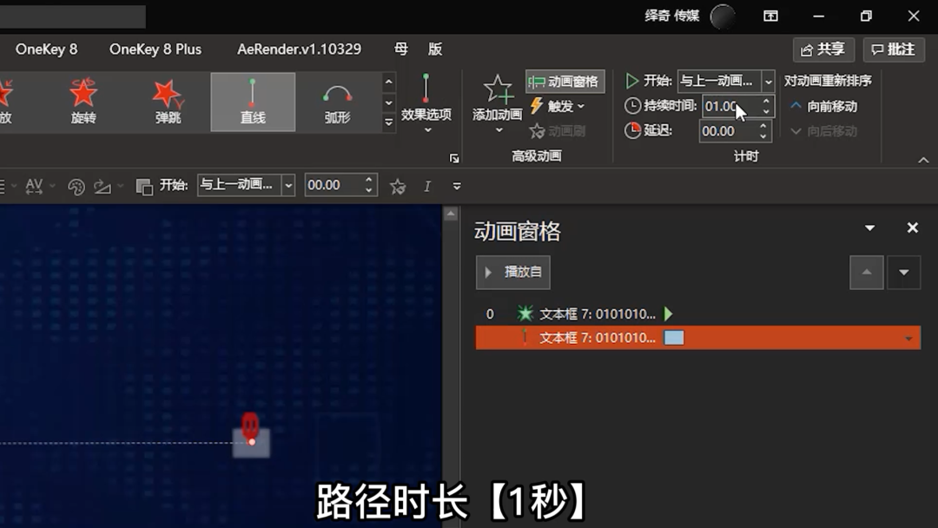Pick the 旋转 spin animation effect
The height and width of the screenshot is (528, 938).
coord(83,102)
